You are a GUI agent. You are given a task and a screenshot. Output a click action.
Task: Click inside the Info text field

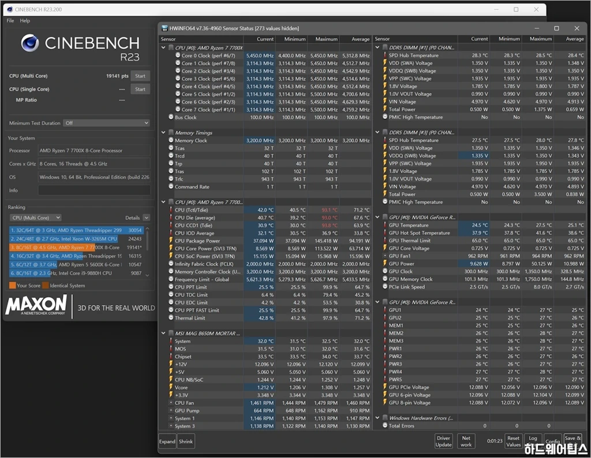point(94,190)
